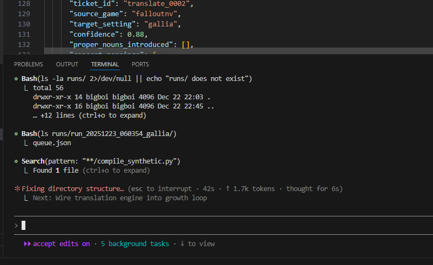Click line number 129 in the gutter
The image size is (433, 265).
click(24, 14)
